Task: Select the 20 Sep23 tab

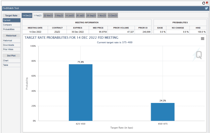Action: (x=91, y=15)
